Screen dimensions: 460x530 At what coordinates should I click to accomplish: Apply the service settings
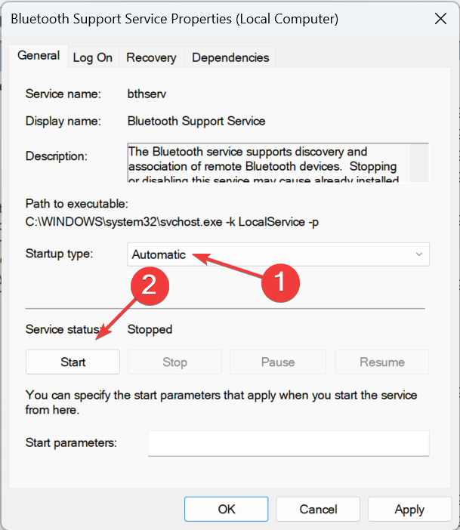(409, 509)
